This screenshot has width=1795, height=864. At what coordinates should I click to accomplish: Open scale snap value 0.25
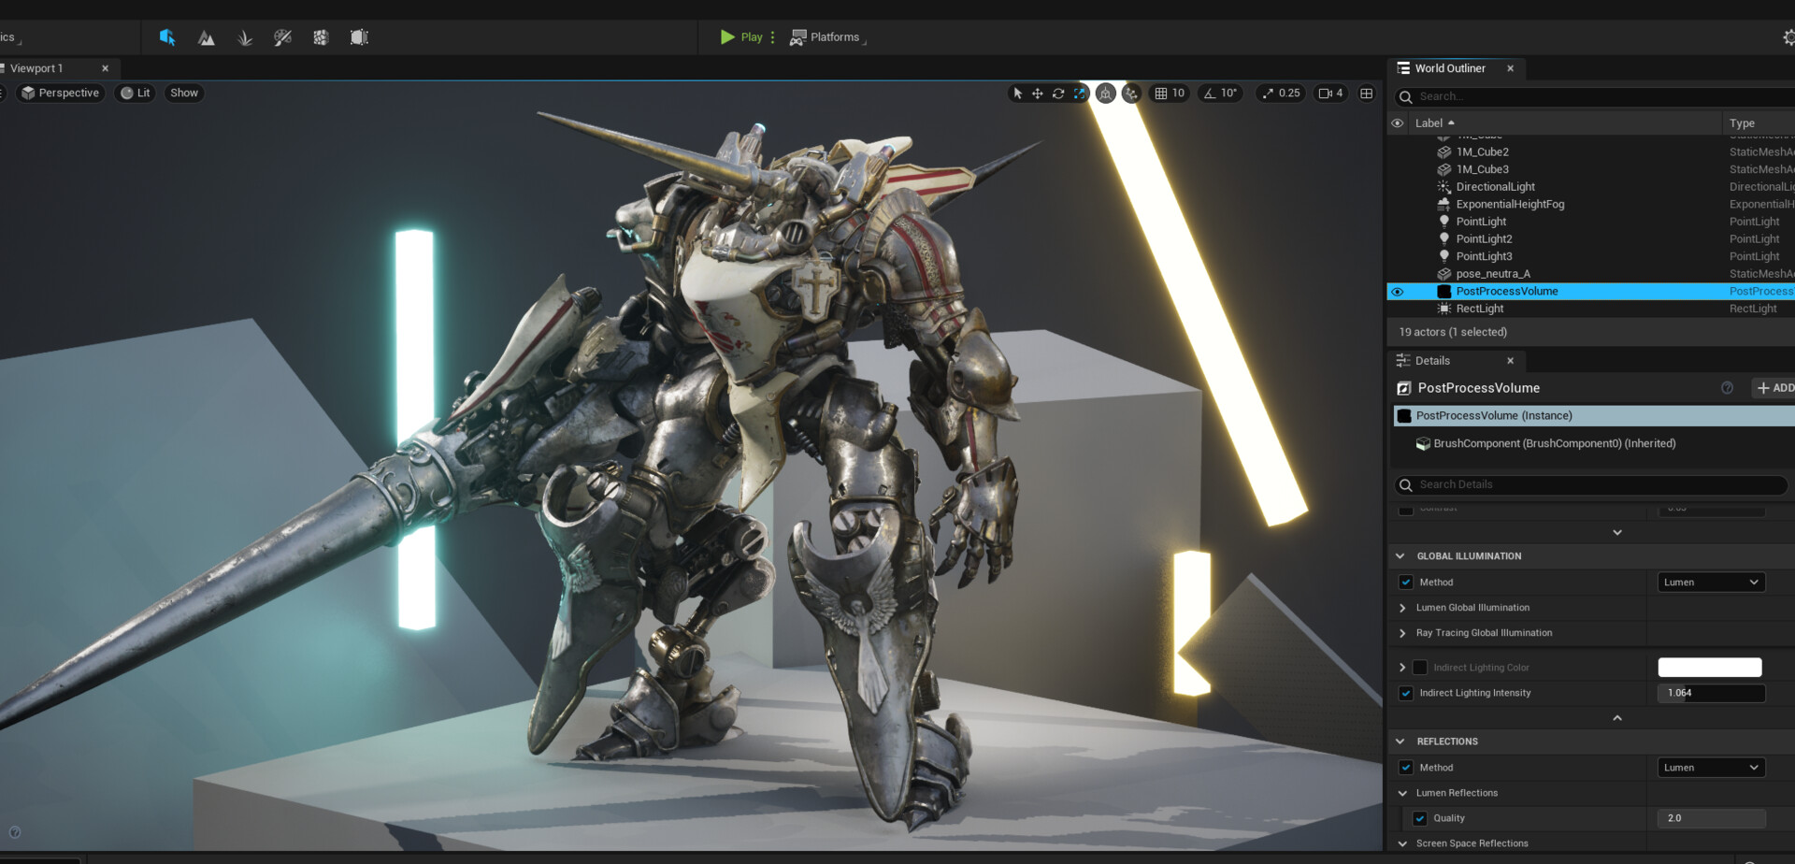pyautogui.click(x=1290, y=94)
